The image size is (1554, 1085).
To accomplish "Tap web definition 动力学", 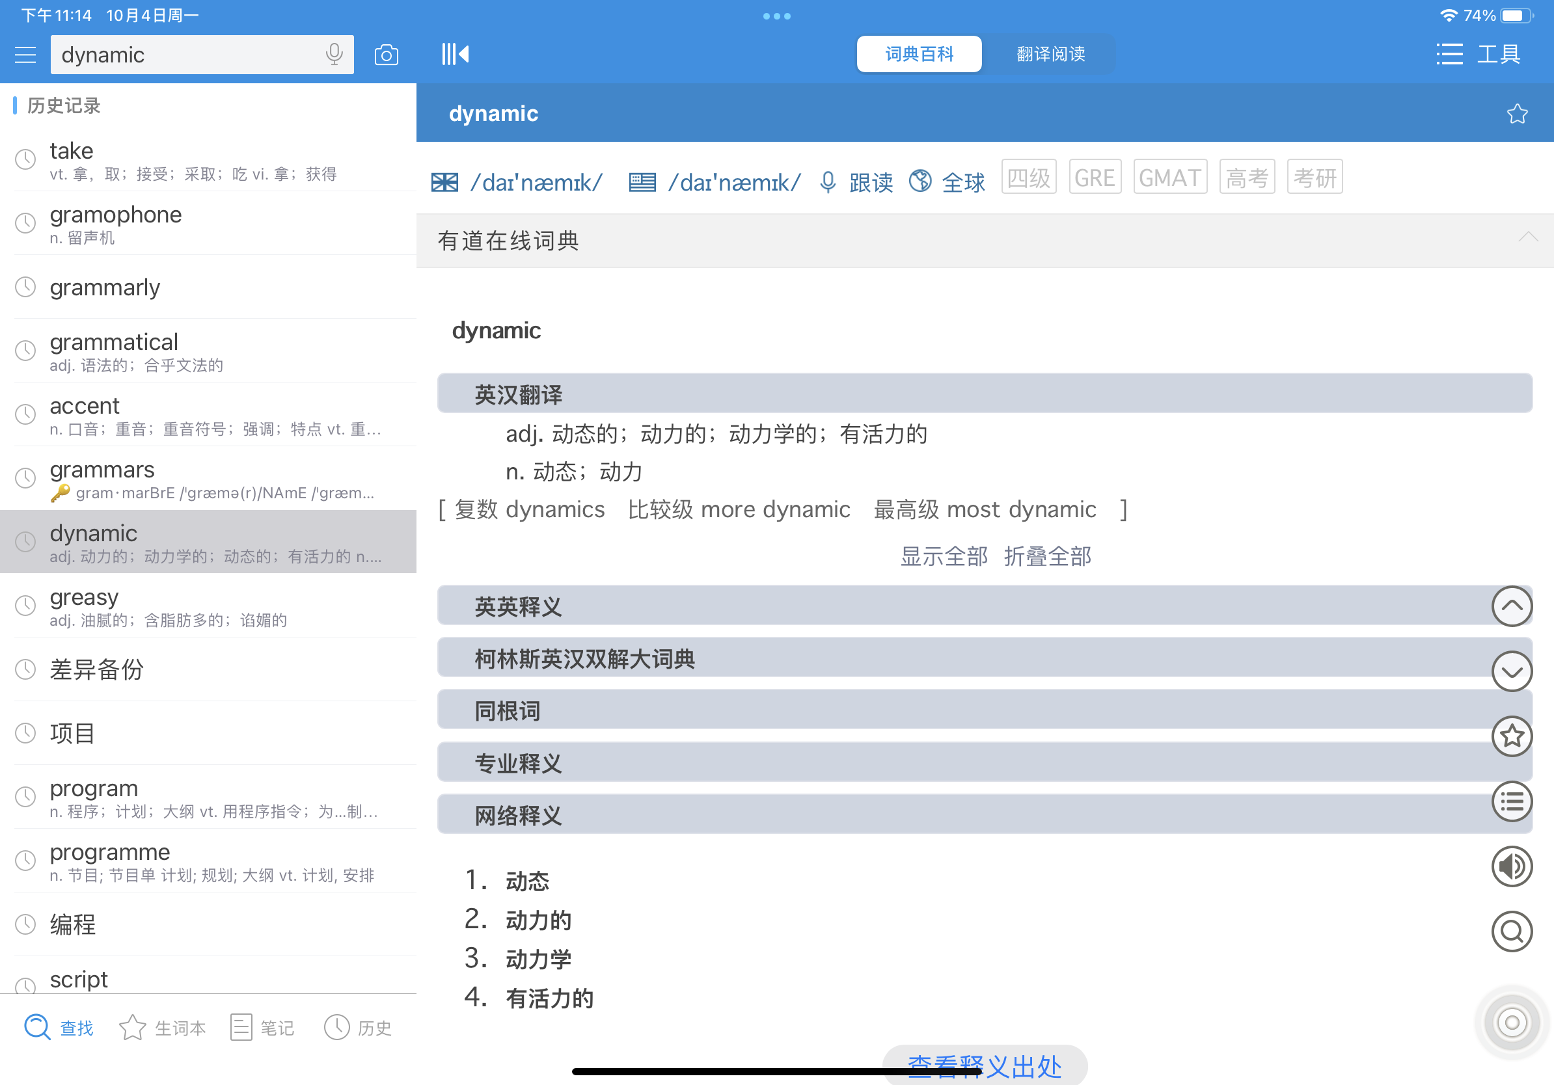I will (538, 959).
